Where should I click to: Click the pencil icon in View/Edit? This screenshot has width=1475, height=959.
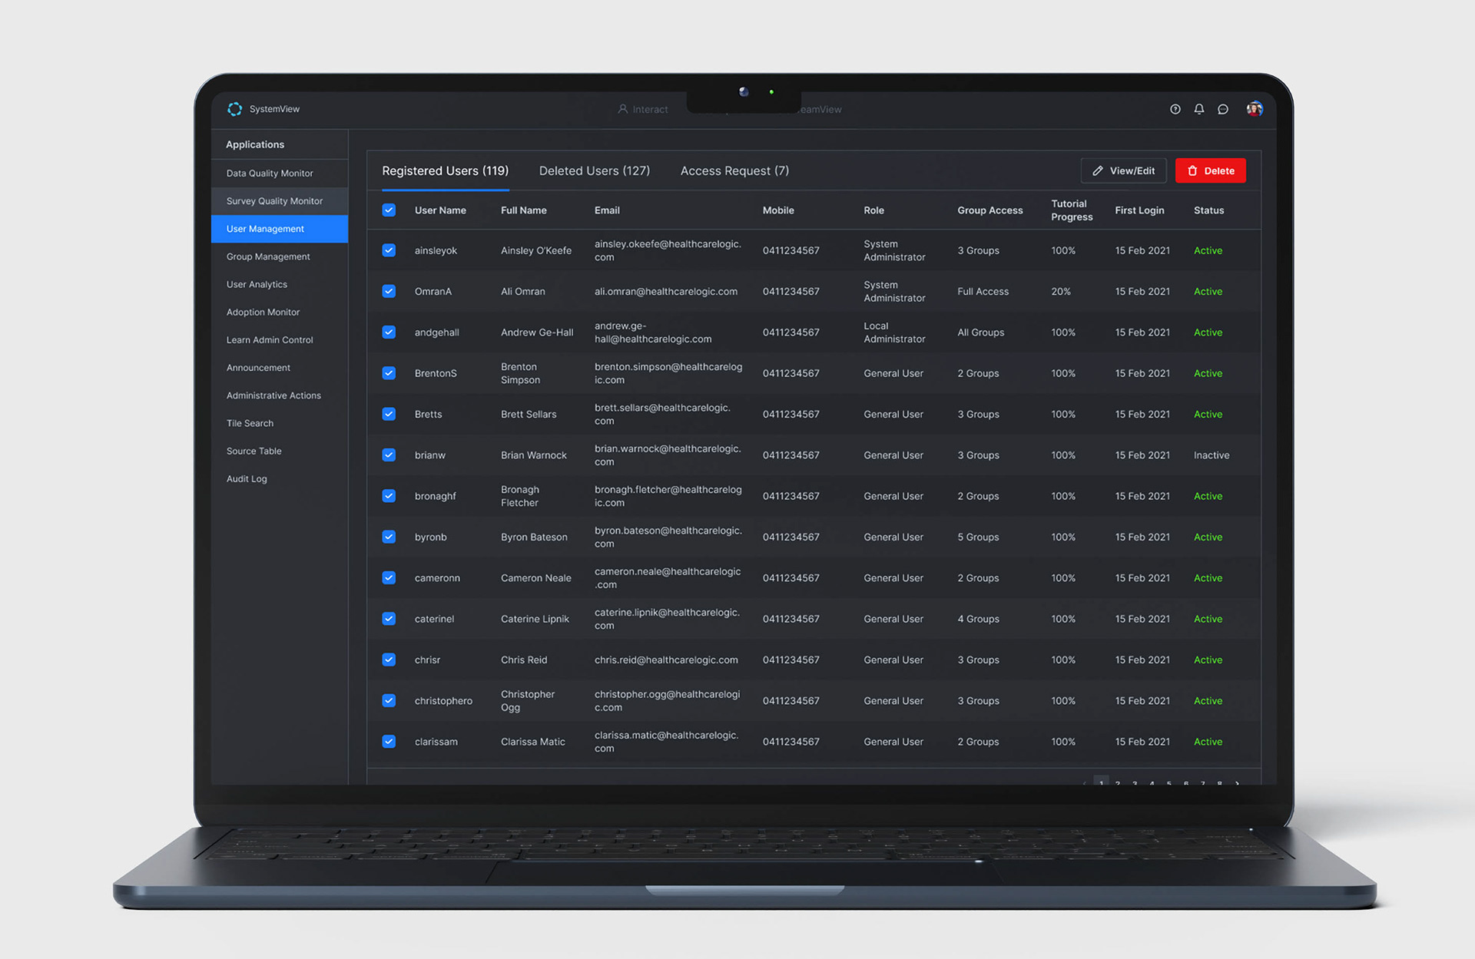[1098, 170]
